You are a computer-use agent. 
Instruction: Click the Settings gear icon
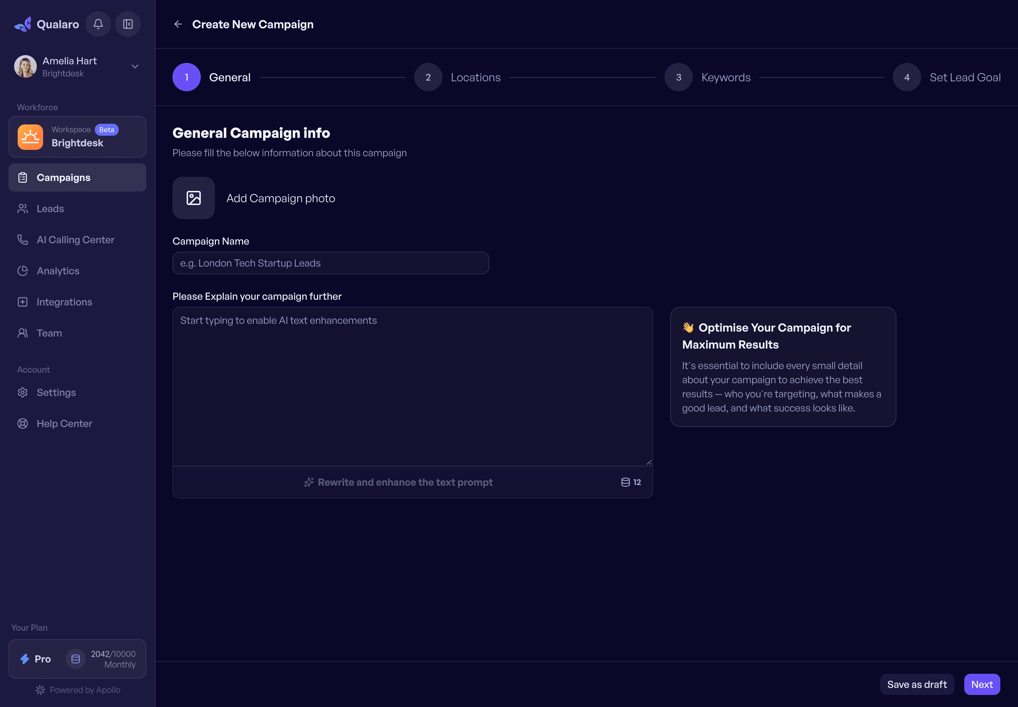click(23, 392)
